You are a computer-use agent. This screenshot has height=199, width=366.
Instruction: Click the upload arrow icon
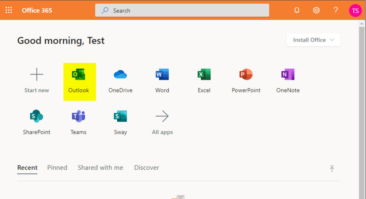[x=332, y=169]
